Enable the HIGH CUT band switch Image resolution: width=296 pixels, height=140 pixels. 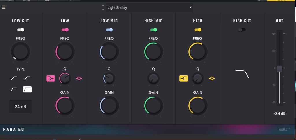click(x=242, y=30)
